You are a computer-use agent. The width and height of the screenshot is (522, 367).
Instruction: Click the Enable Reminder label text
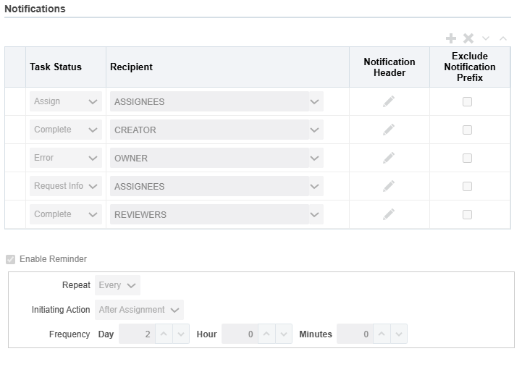pyautogui.click(x=53, y=259)
